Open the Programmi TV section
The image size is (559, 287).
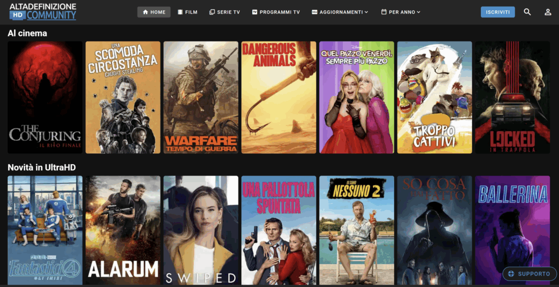(276, 12)
